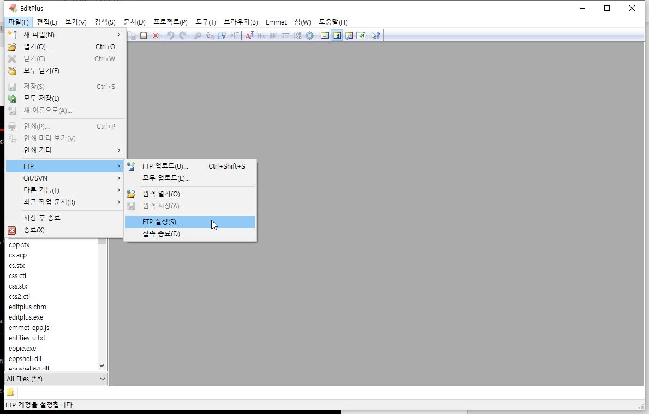Image resolution: width=649 pixels, height=414 pixels.
Task: Open the Tools (도구) menu
Action: pyautogui.click(x=206, y=22)
